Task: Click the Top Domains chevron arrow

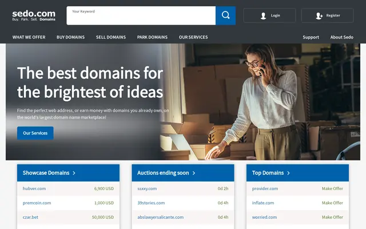Action: (288, 173)
